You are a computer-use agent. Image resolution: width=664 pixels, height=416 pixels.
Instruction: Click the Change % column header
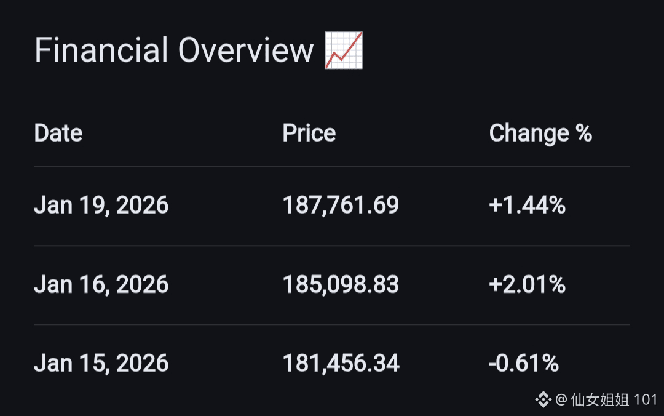tap(540, 134)
